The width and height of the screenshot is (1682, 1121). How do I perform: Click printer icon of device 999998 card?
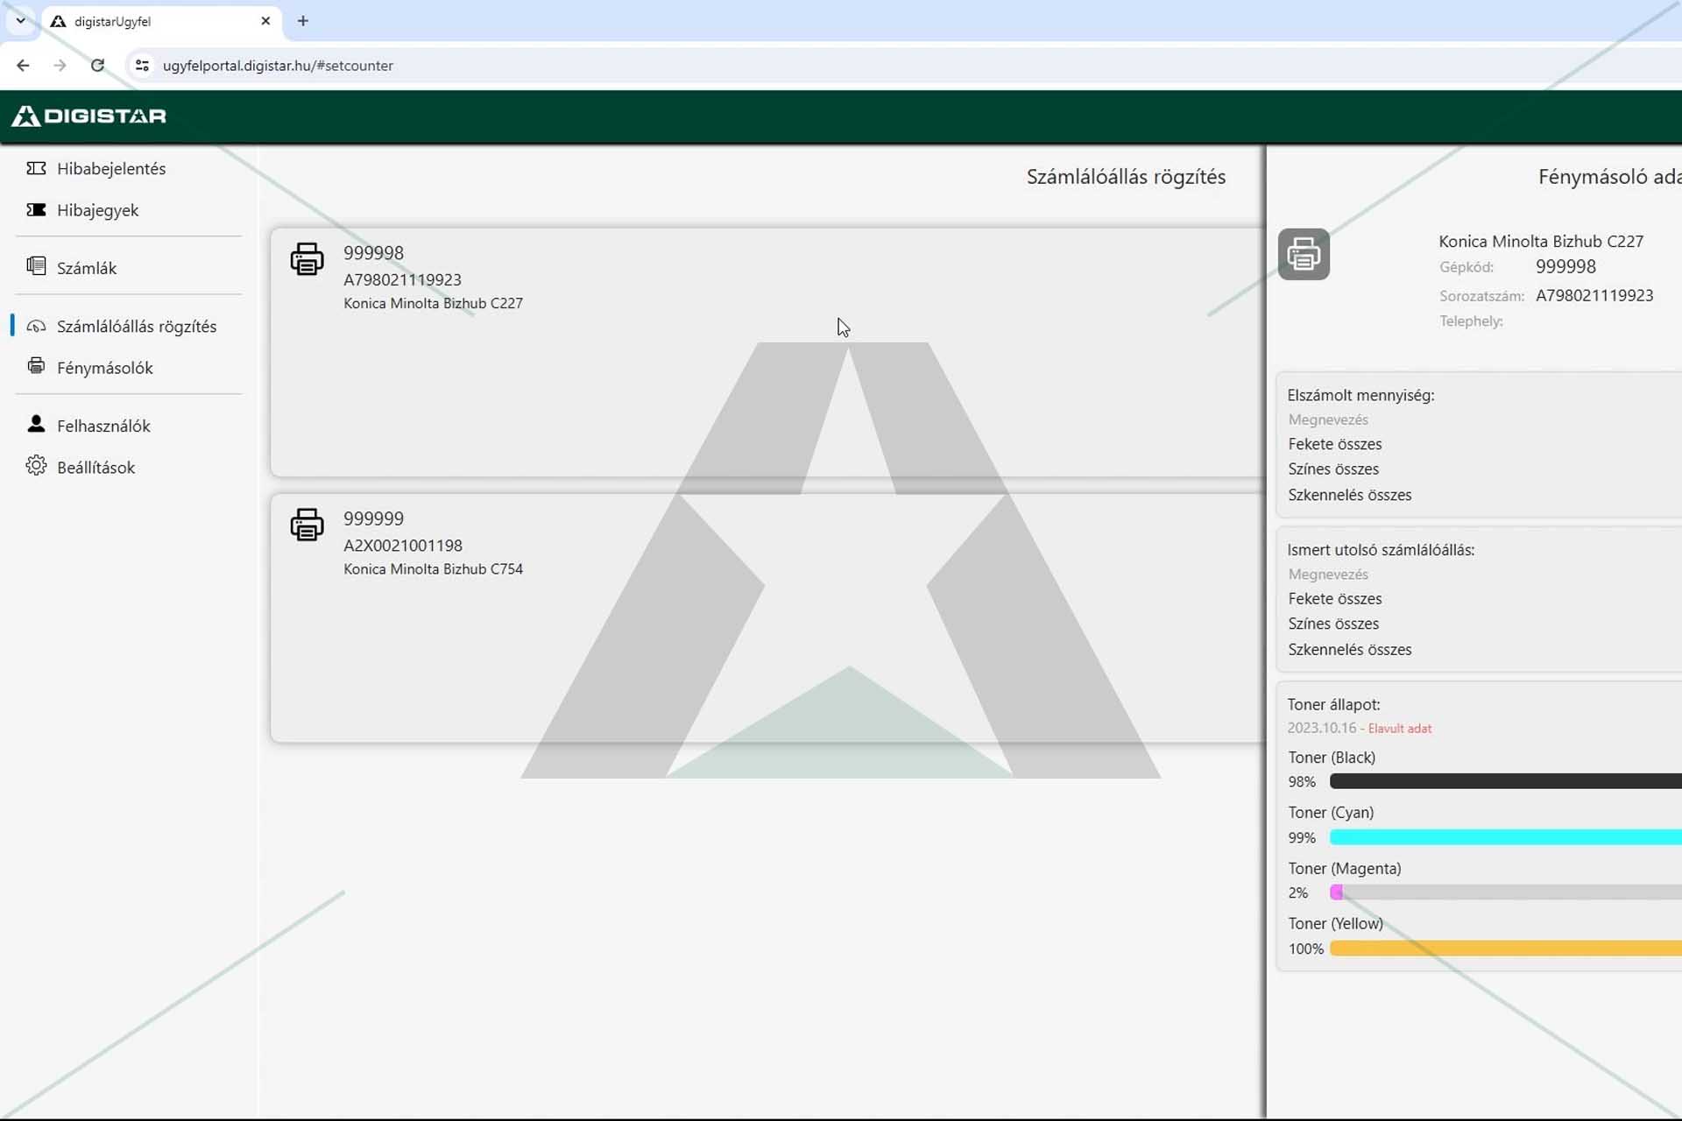[x=307, y=259]
